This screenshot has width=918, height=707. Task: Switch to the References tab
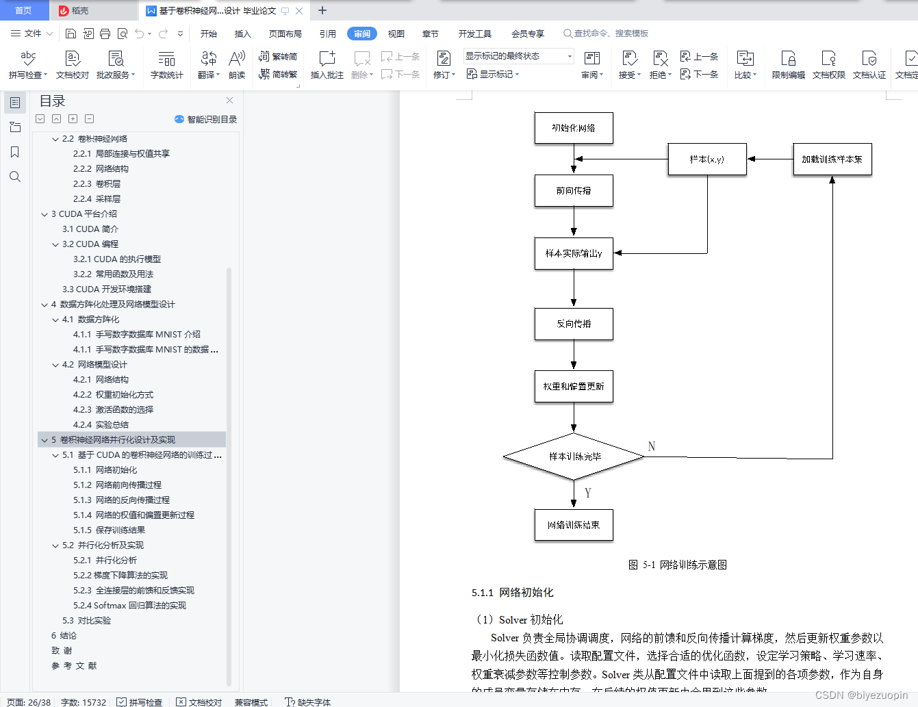tap(327, 34)
